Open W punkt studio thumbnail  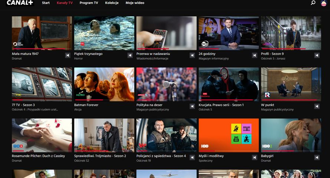click(x=291, y=84)
